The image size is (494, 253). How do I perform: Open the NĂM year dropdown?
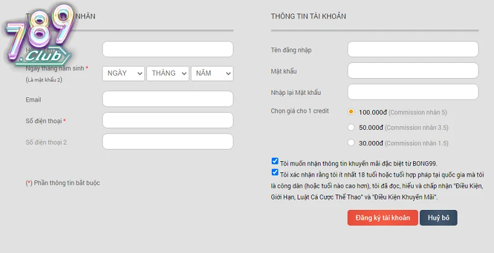tap(212, 73)
